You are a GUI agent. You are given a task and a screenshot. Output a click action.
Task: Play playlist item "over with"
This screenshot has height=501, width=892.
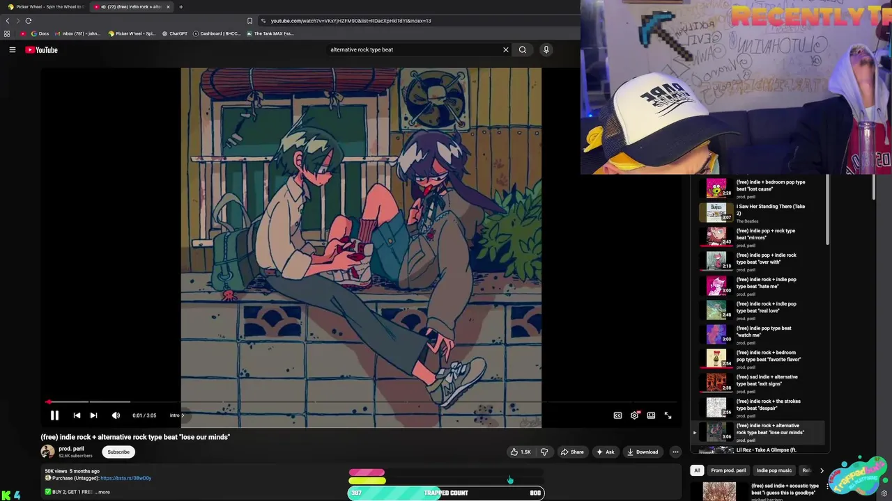(758, 262)
